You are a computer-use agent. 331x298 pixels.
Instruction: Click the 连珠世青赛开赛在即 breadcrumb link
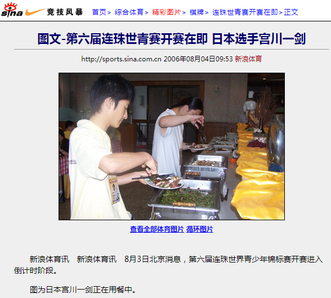point(245,12)
